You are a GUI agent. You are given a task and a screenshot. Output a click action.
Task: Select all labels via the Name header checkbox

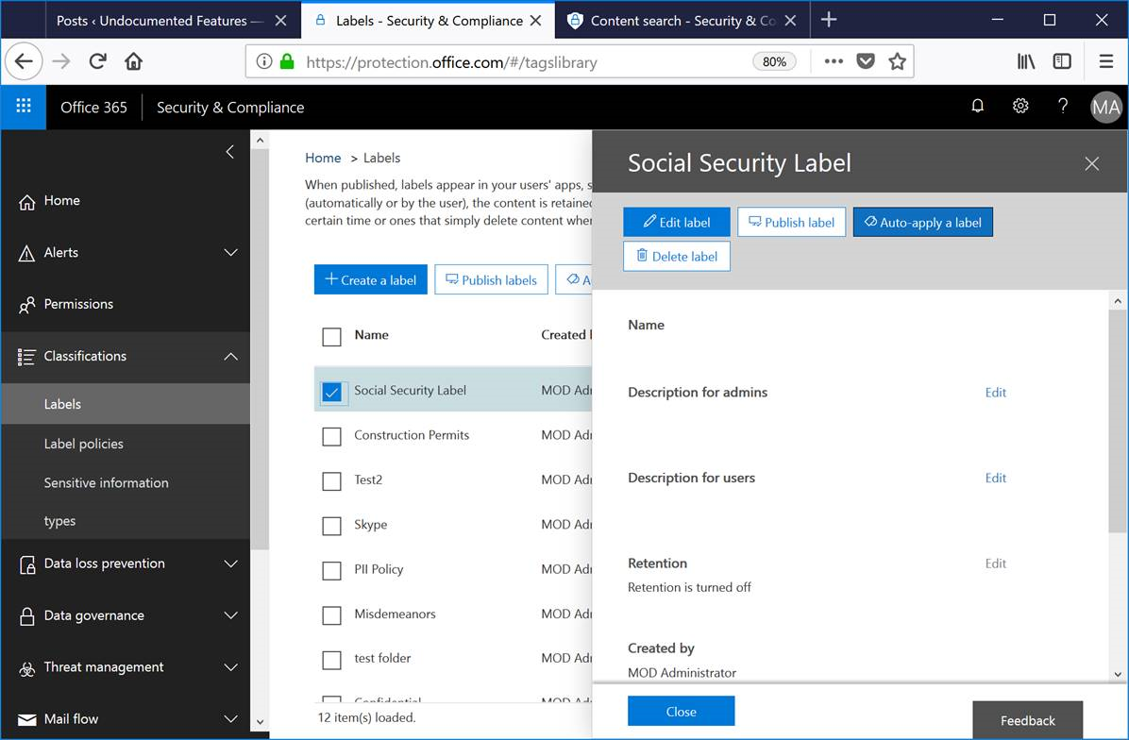[331, 336]
